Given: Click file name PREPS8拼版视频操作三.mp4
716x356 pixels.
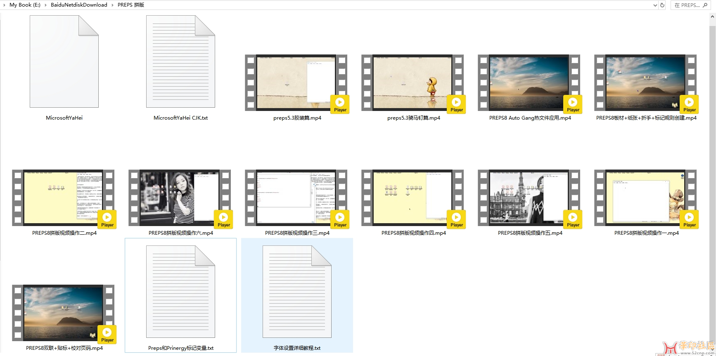Looking at the screenshot, I should [297, 233].
